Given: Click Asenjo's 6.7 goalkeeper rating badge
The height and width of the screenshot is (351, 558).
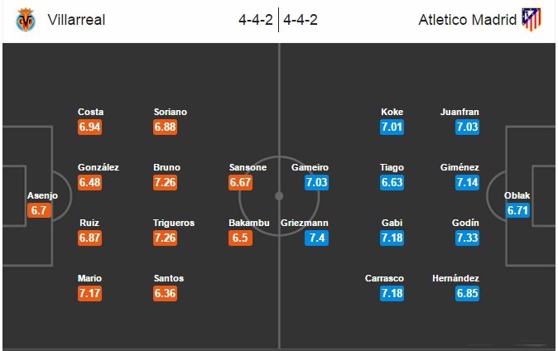Looking at the screenshot, I should coord(39,210).
